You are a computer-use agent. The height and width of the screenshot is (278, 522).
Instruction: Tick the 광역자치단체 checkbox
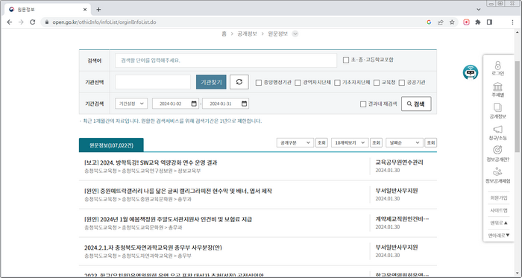298,83
